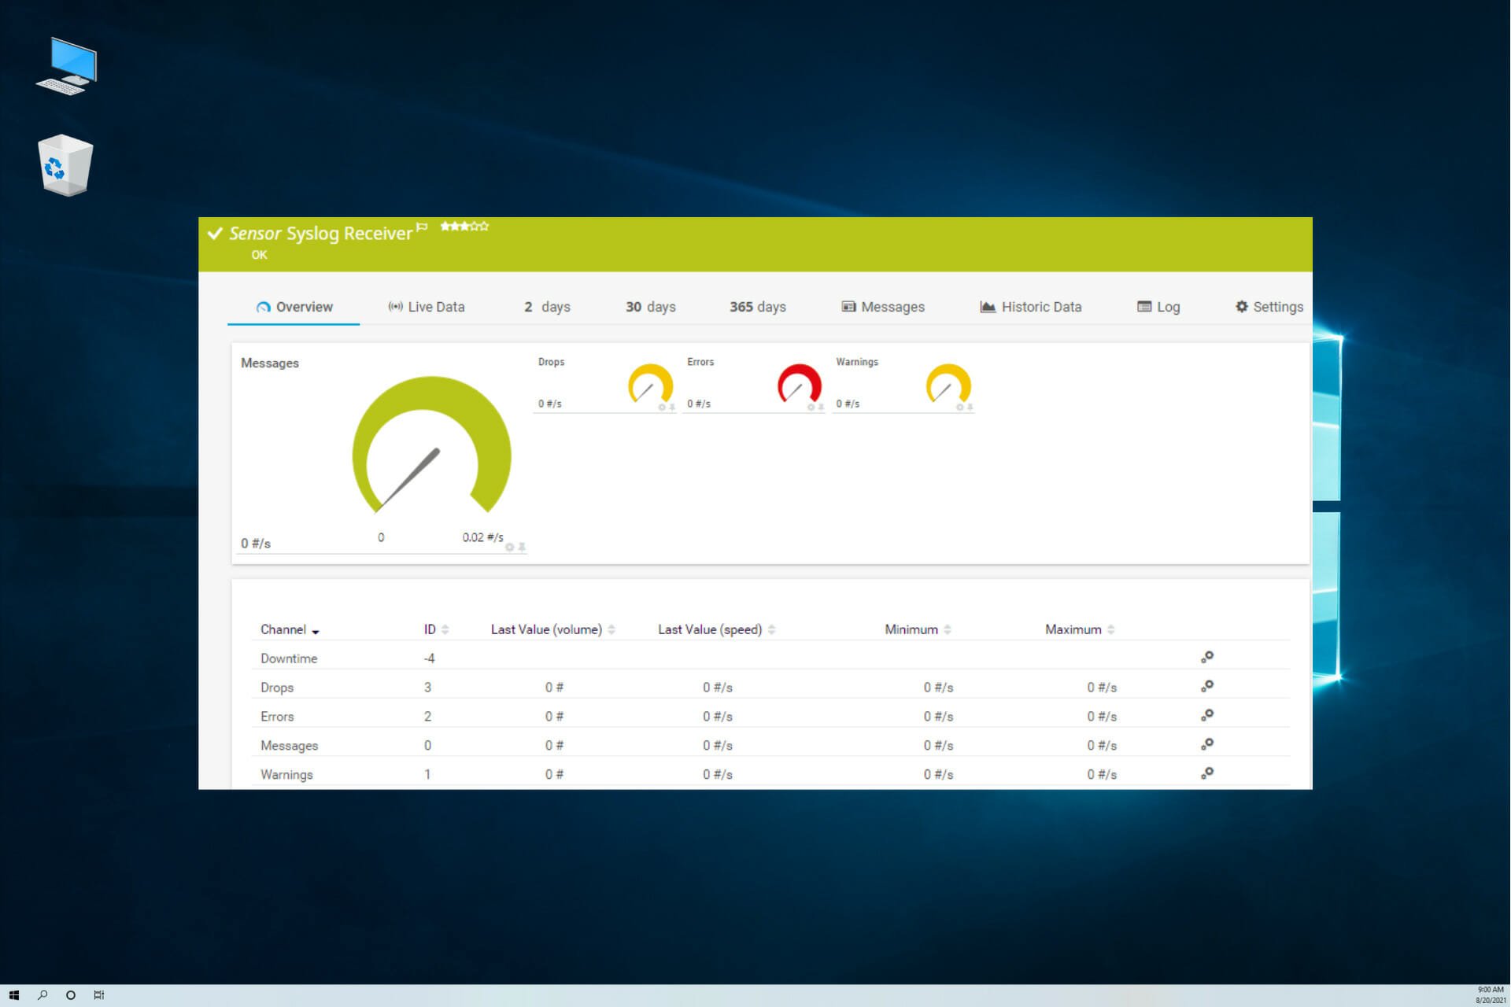Select the Errors channel in table

pos(277,717)
